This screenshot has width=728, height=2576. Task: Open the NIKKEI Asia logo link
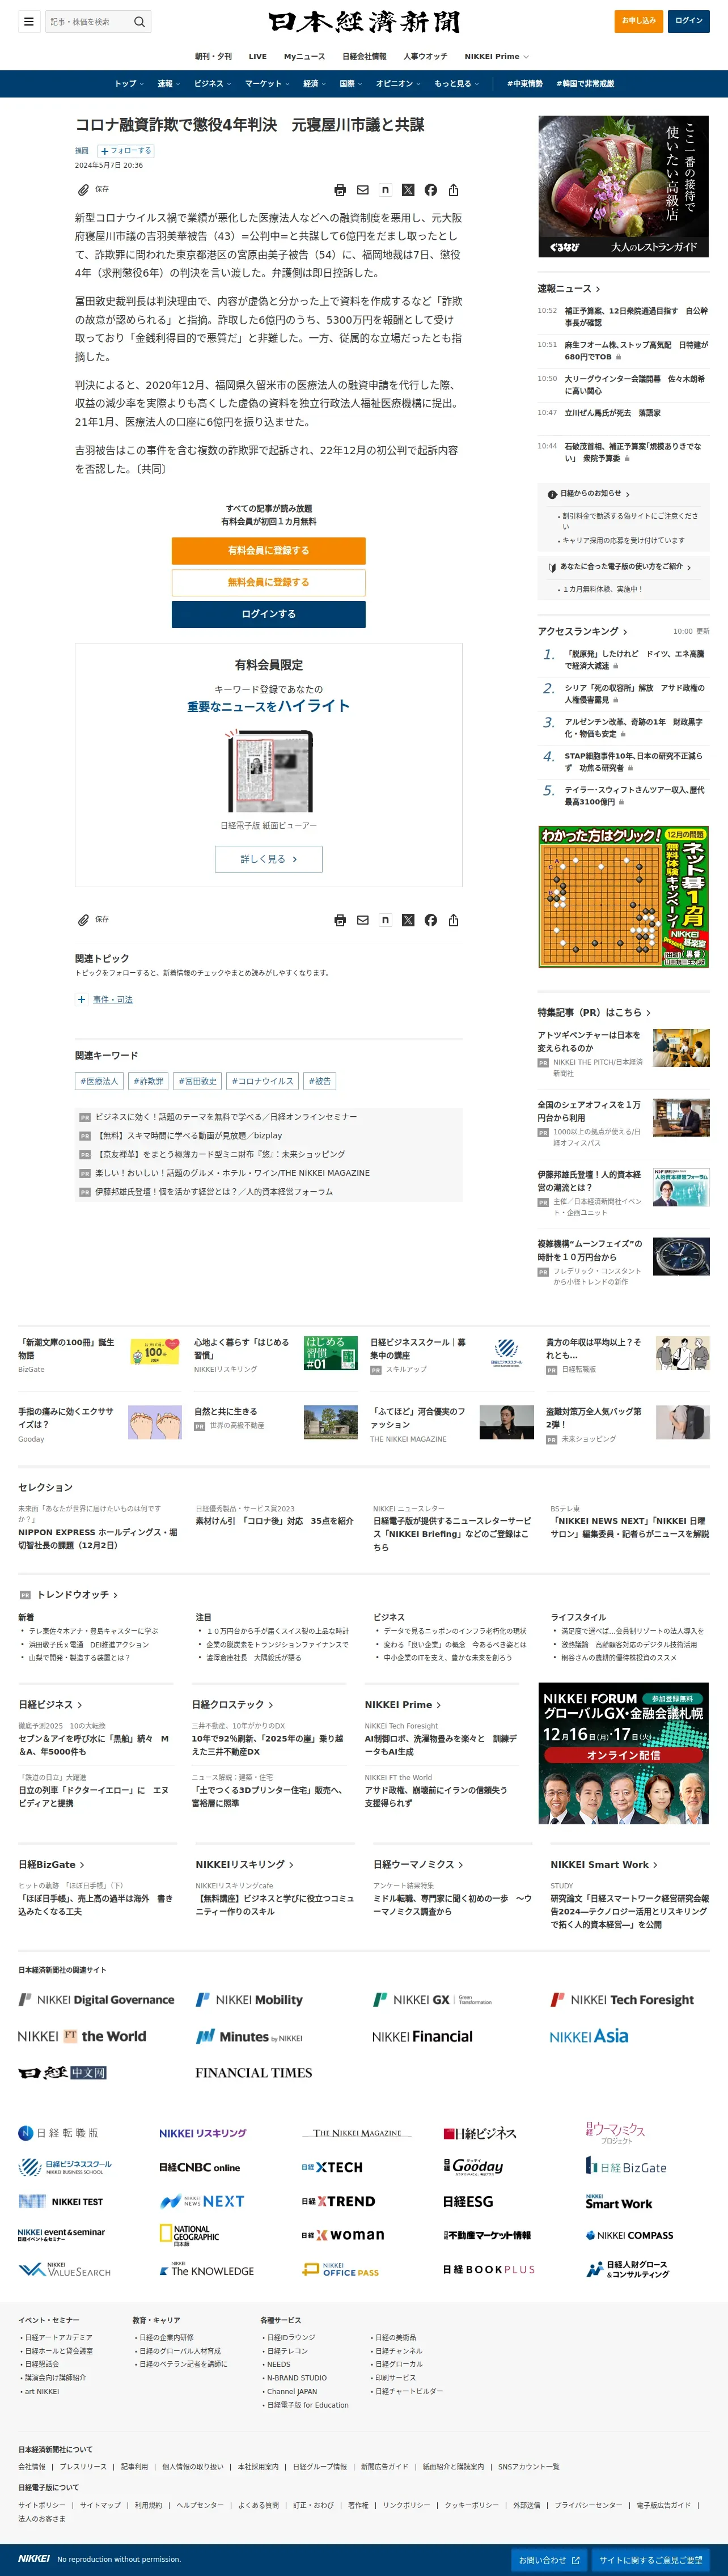coord(589,2036)
